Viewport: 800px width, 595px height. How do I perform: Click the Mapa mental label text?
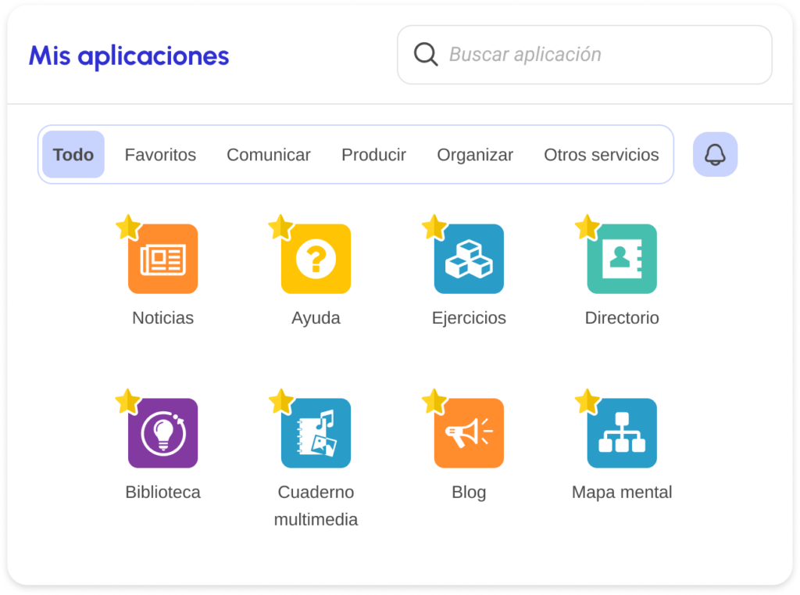622,492
